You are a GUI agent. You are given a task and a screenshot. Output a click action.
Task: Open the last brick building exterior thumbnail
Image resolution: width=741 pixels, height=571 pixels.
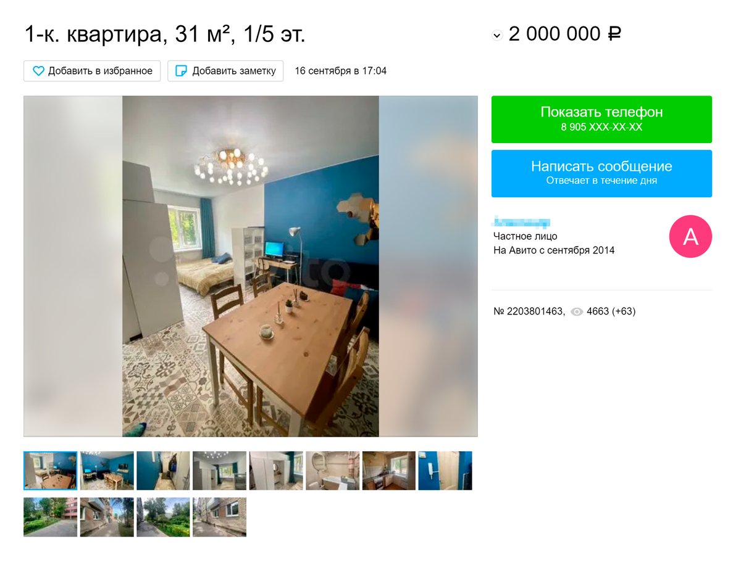tap(219, 517)
